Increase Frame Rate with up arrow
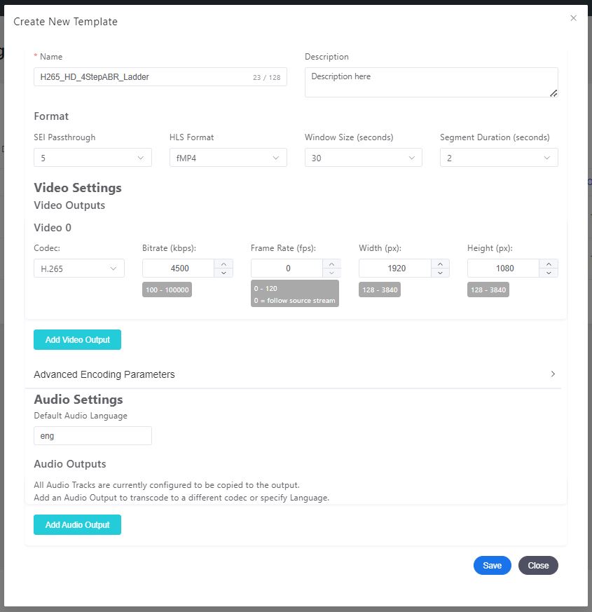This screenshot has height=612, width=592. [332, 264]
